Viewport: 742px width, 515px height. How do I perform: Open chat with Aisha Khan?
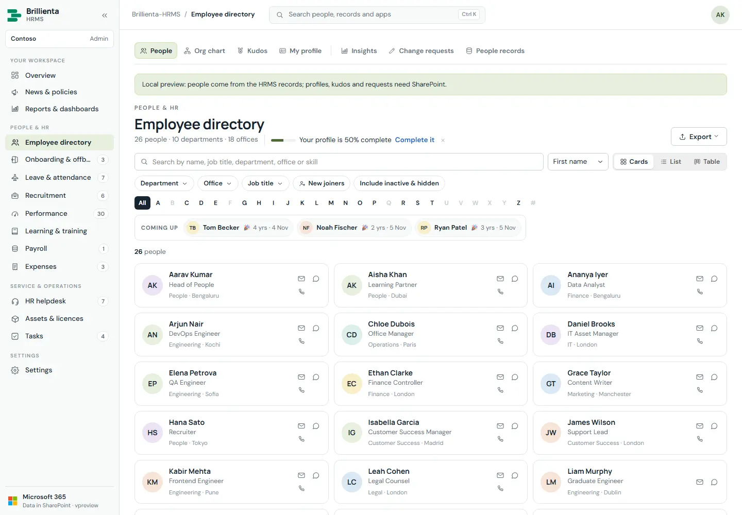[x=515, y=279]
